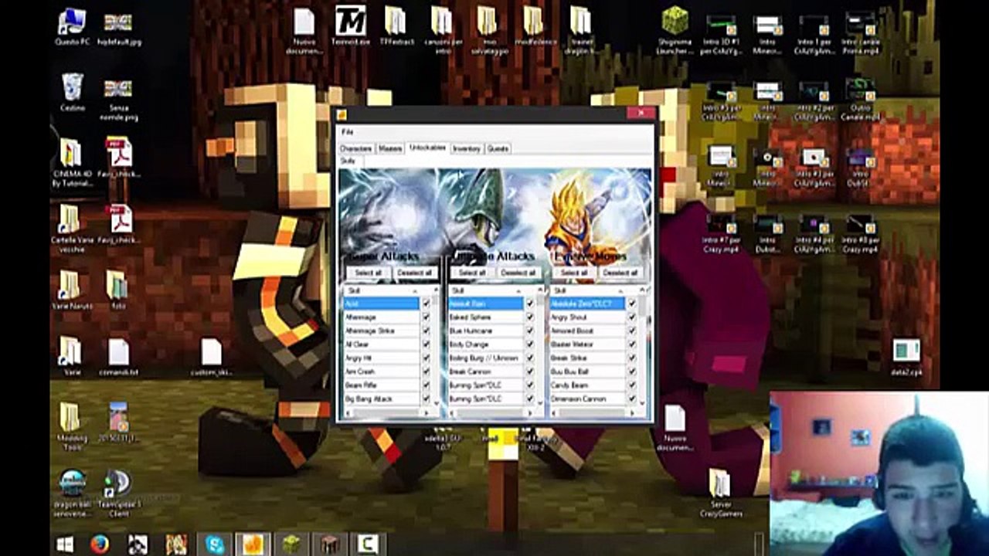Click Ultimate Attacks list scroll down arrow
This screenshot has width=989, height=556.
click(540, 402)
